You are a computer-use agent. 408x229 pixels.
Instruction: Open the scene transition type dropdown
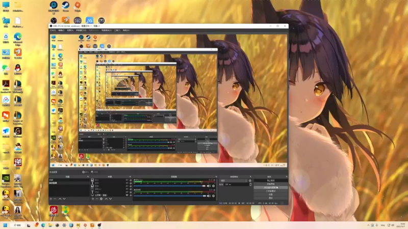click(x=234, y=181)
